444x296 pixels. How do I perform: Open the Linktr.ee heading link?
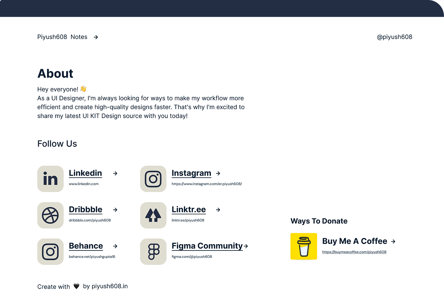pyautogui.click(x=189, y=209)
